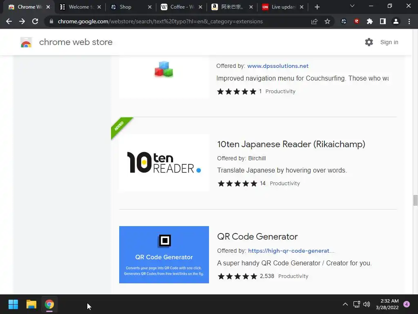Image resolution: width=418 pixels, height=314 pixels.
Task: Open the profile avatar menu
Action: coord(396,21)
